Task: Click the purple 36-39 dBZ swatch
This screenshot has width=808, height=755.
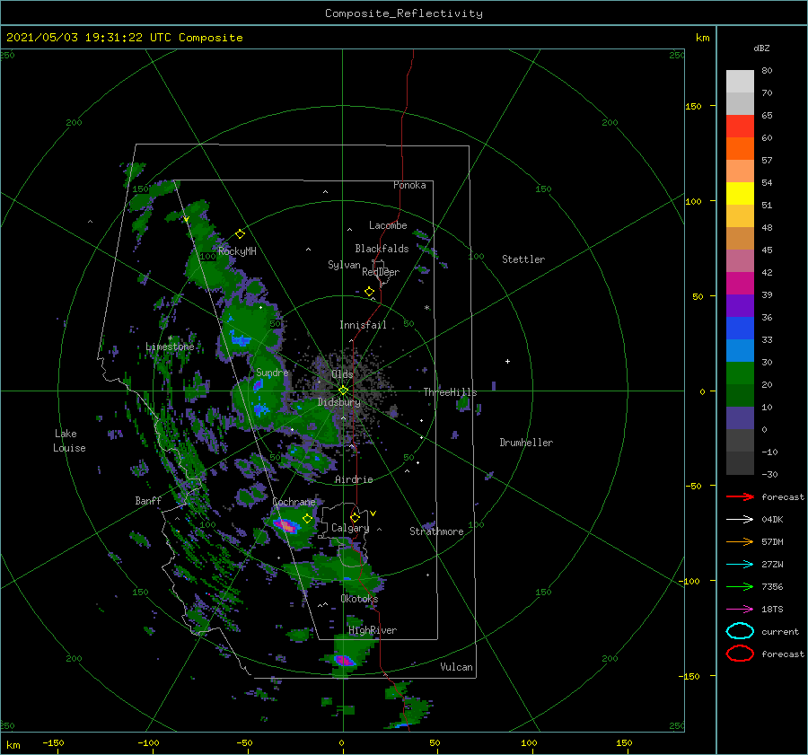Action: 740,306
